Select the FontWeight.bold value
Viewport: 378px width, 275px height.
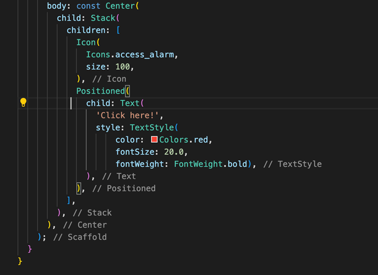coord(211,164)
